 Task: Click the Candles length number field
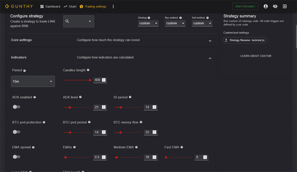pyautogui.click(x=98, y=80)
